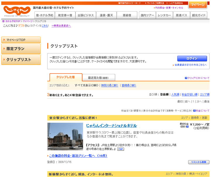The height and width of the screenshot is (177, 212).
Task: Click the help icon beside クリップリストについて
Action: [186, 78]
